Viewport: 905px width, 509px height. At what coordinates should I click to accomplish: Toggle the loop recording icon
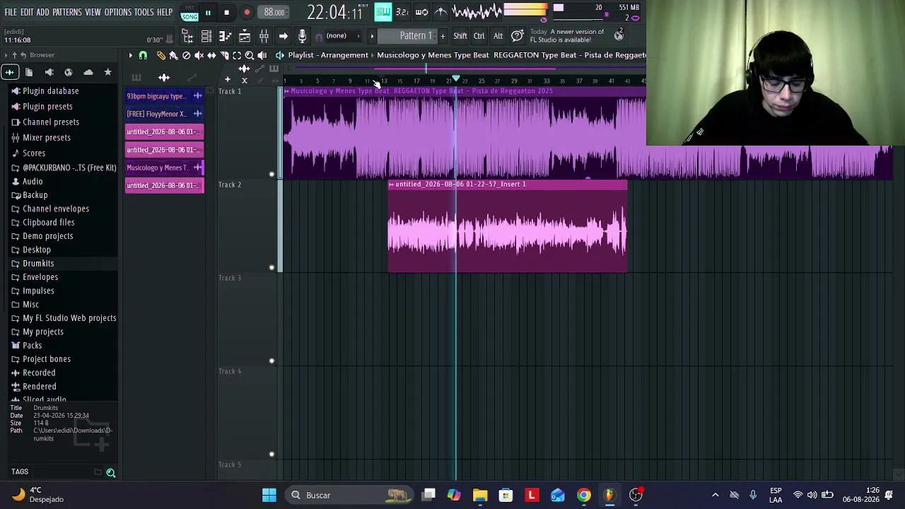tap(421, 11)
